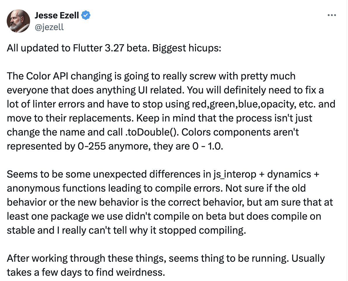Click the 'represented by 0-255 anymore' text
The width and height of the screenshot is (348, 281).
pyautogui.click(x=79, y=146)
